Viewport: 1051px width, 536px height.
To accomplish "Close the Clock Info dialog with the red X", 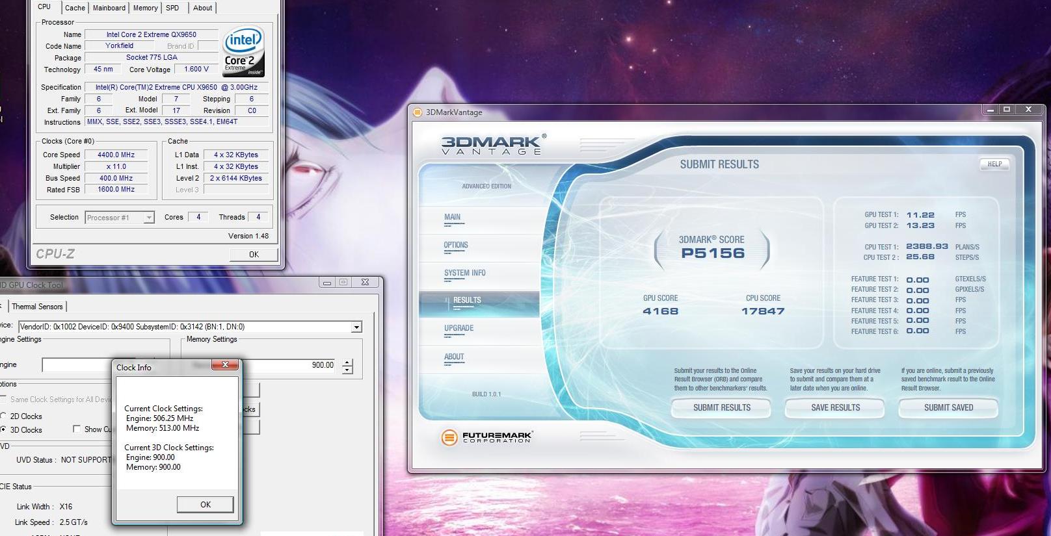I will click(x=225, y=365).
